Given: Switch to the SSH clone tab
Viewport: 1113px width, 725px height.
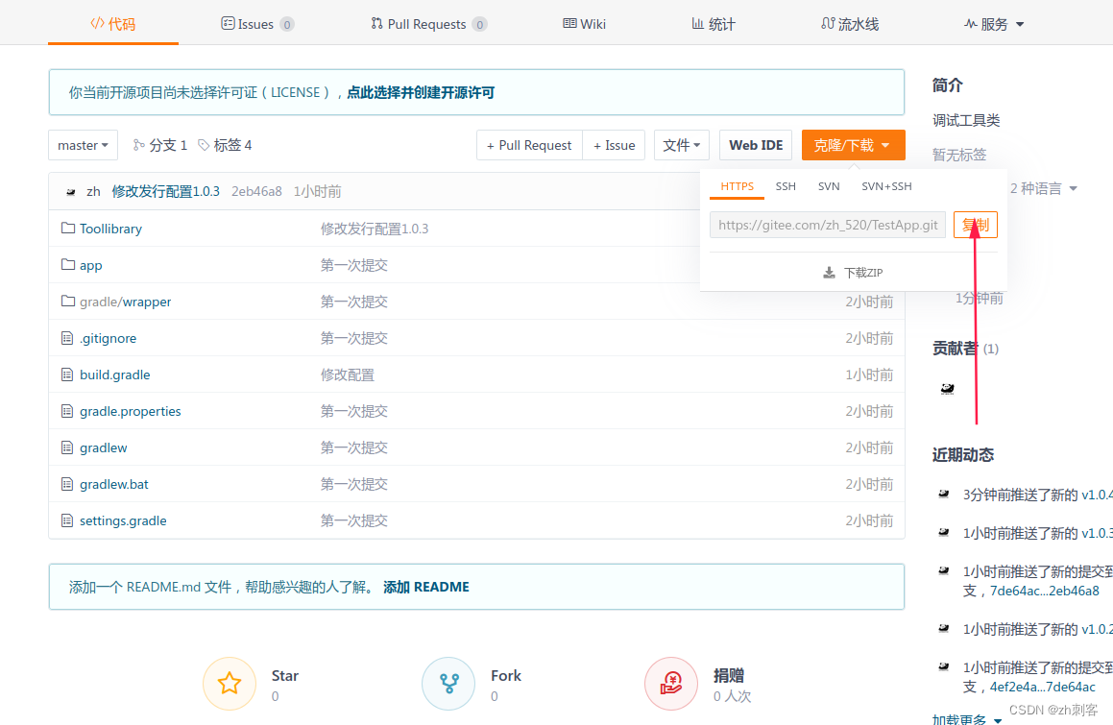Looking at the screenshot, I should pos(786,186).
